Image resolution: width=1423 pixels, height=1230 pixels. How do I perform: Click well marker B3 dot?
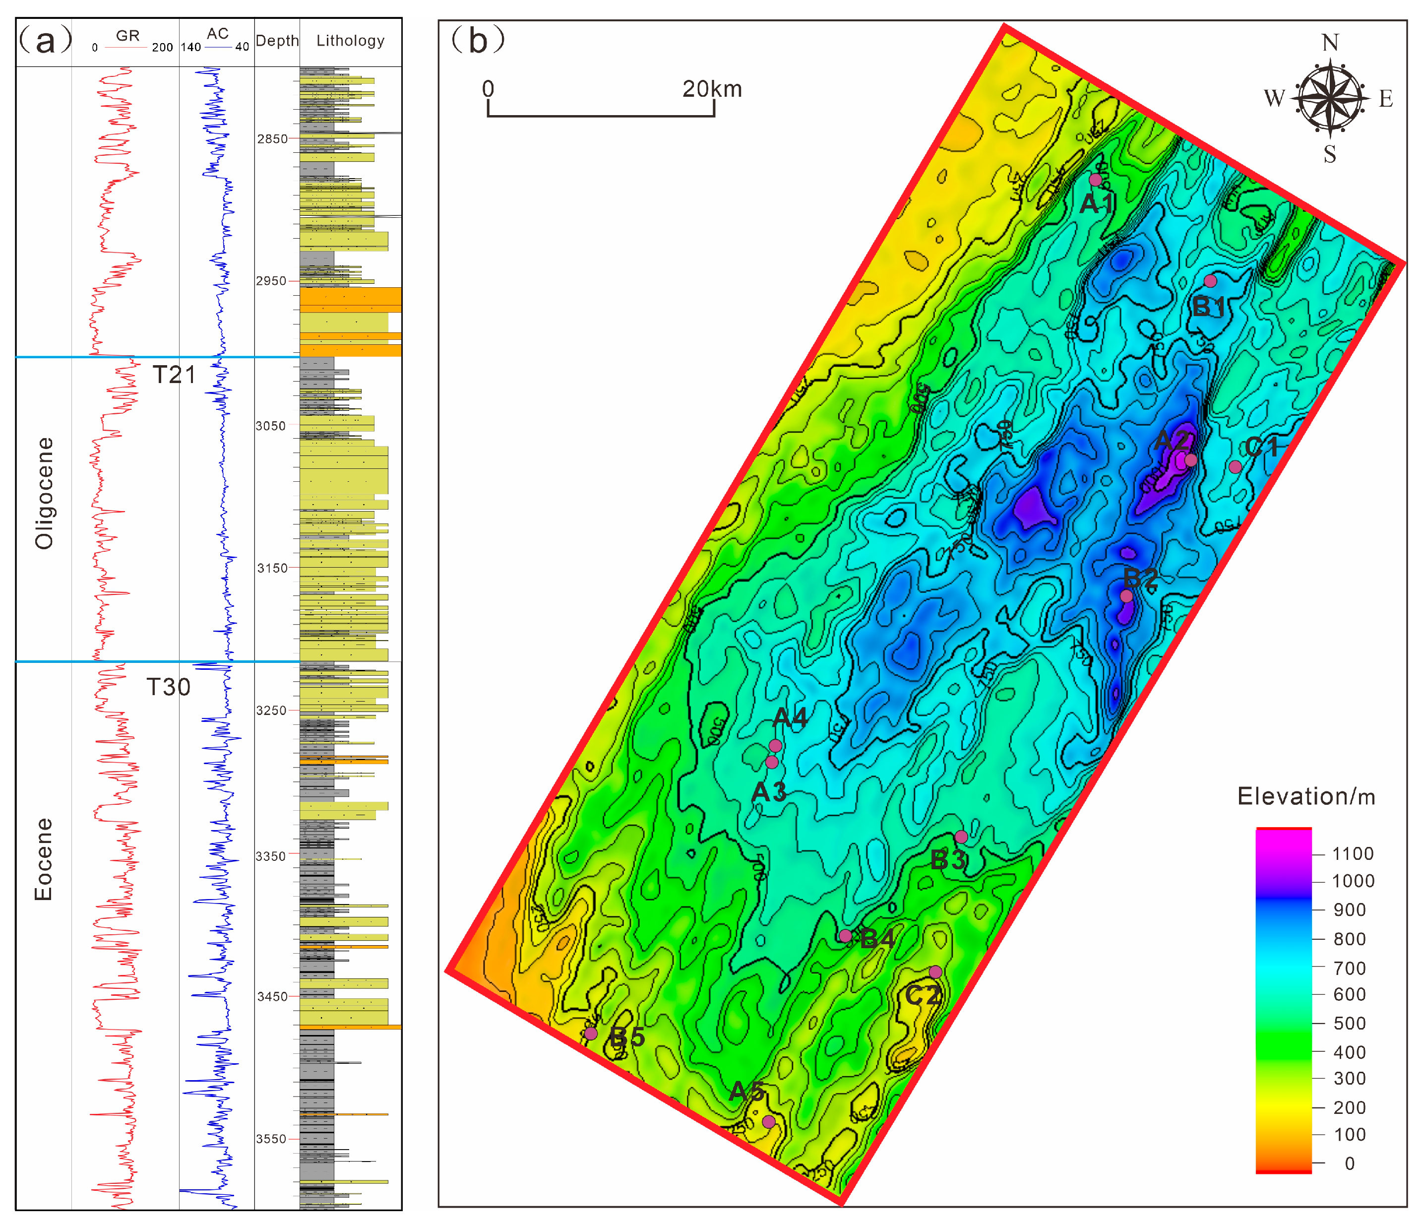[x=962, y=837]
